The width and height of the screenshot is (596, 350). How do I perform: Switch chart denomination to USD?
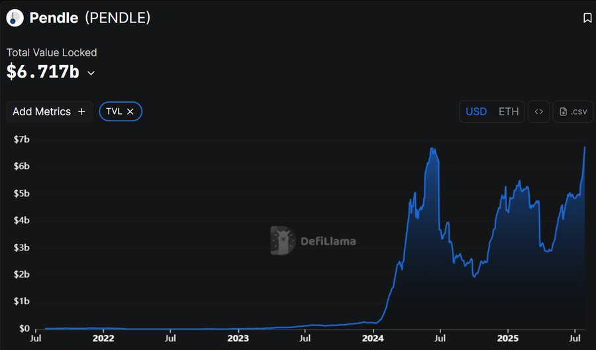click(476, 111)
